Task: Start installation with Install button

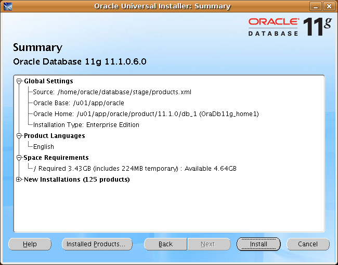Action: click(x=258, y=244)
